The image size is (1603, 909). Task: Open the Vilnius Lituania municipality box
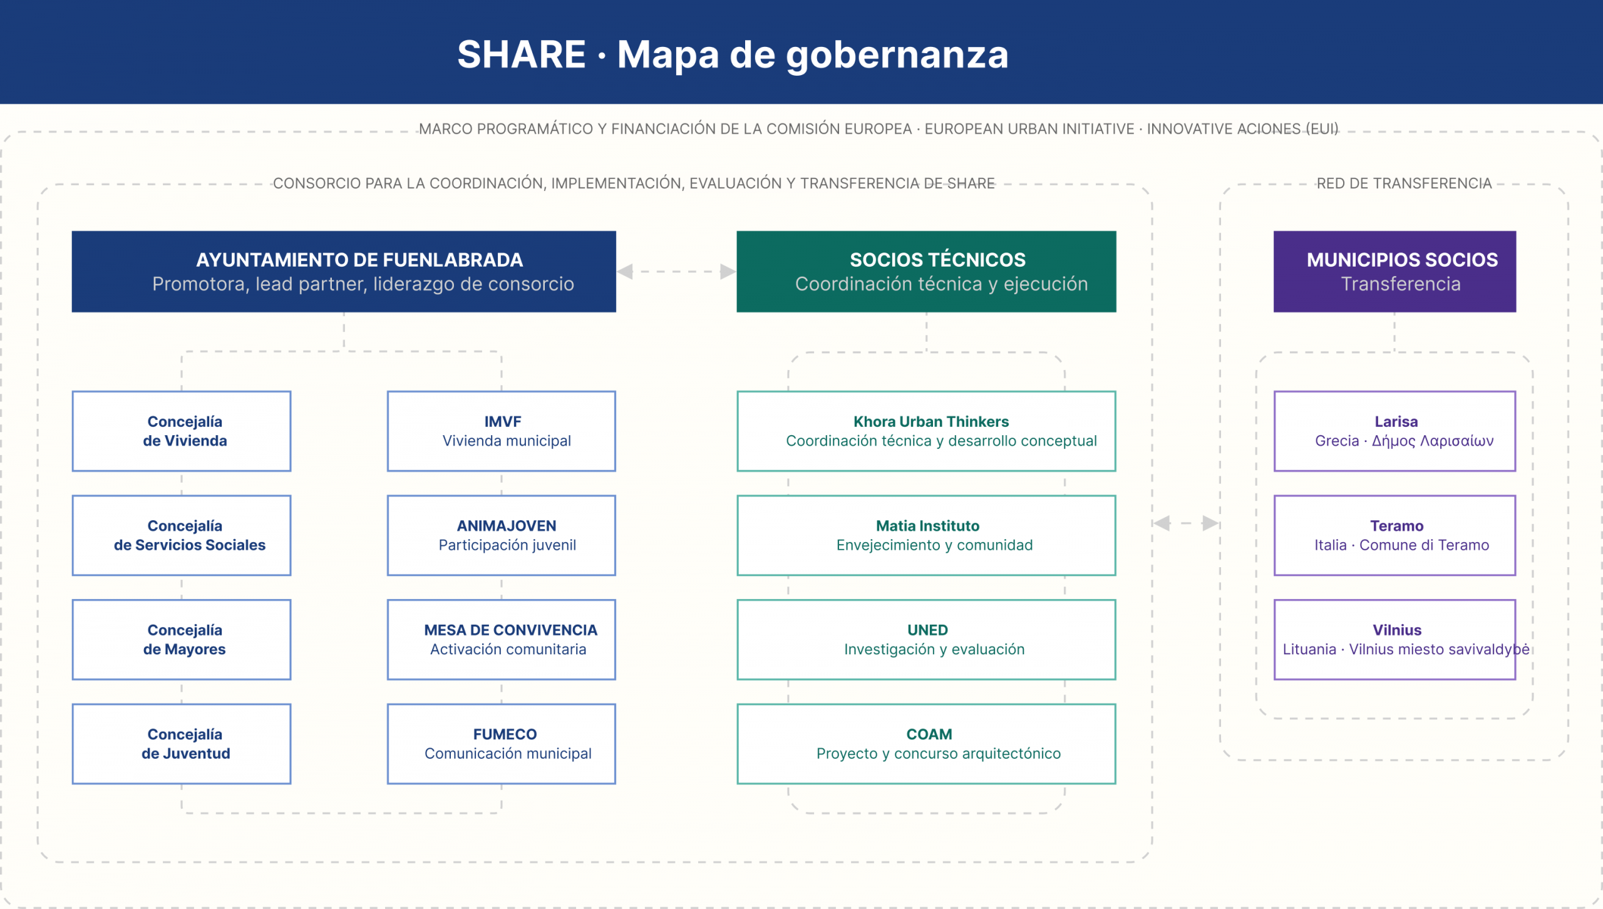point(1394,639)
